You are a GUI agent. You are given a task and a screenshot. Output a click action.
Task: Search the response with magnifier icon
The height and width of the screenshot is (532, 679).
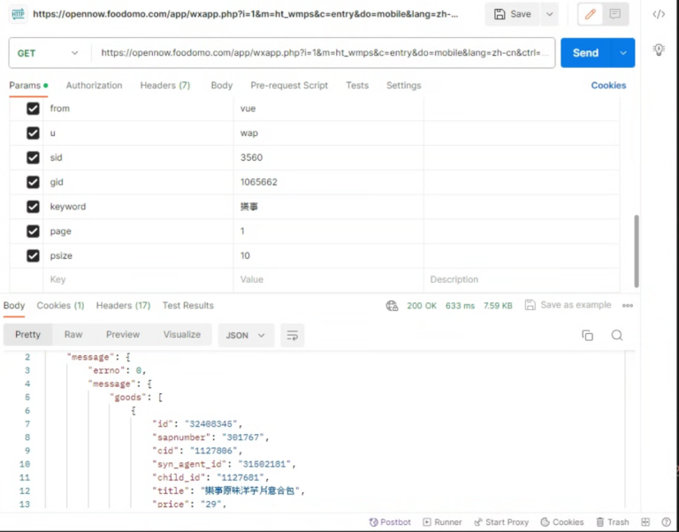tap(617, 335)
